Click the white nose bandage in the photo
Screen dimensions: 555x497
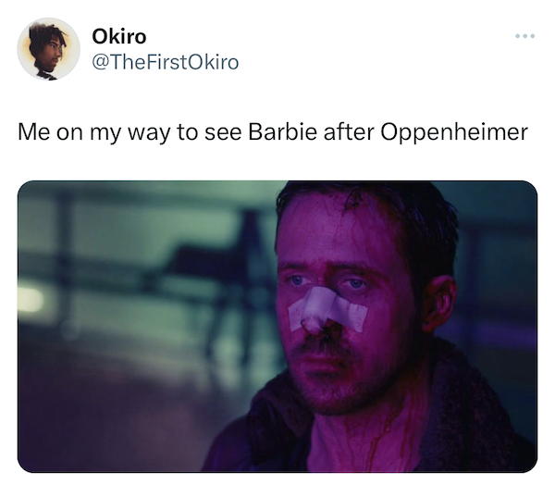click(x=327, y=309)
